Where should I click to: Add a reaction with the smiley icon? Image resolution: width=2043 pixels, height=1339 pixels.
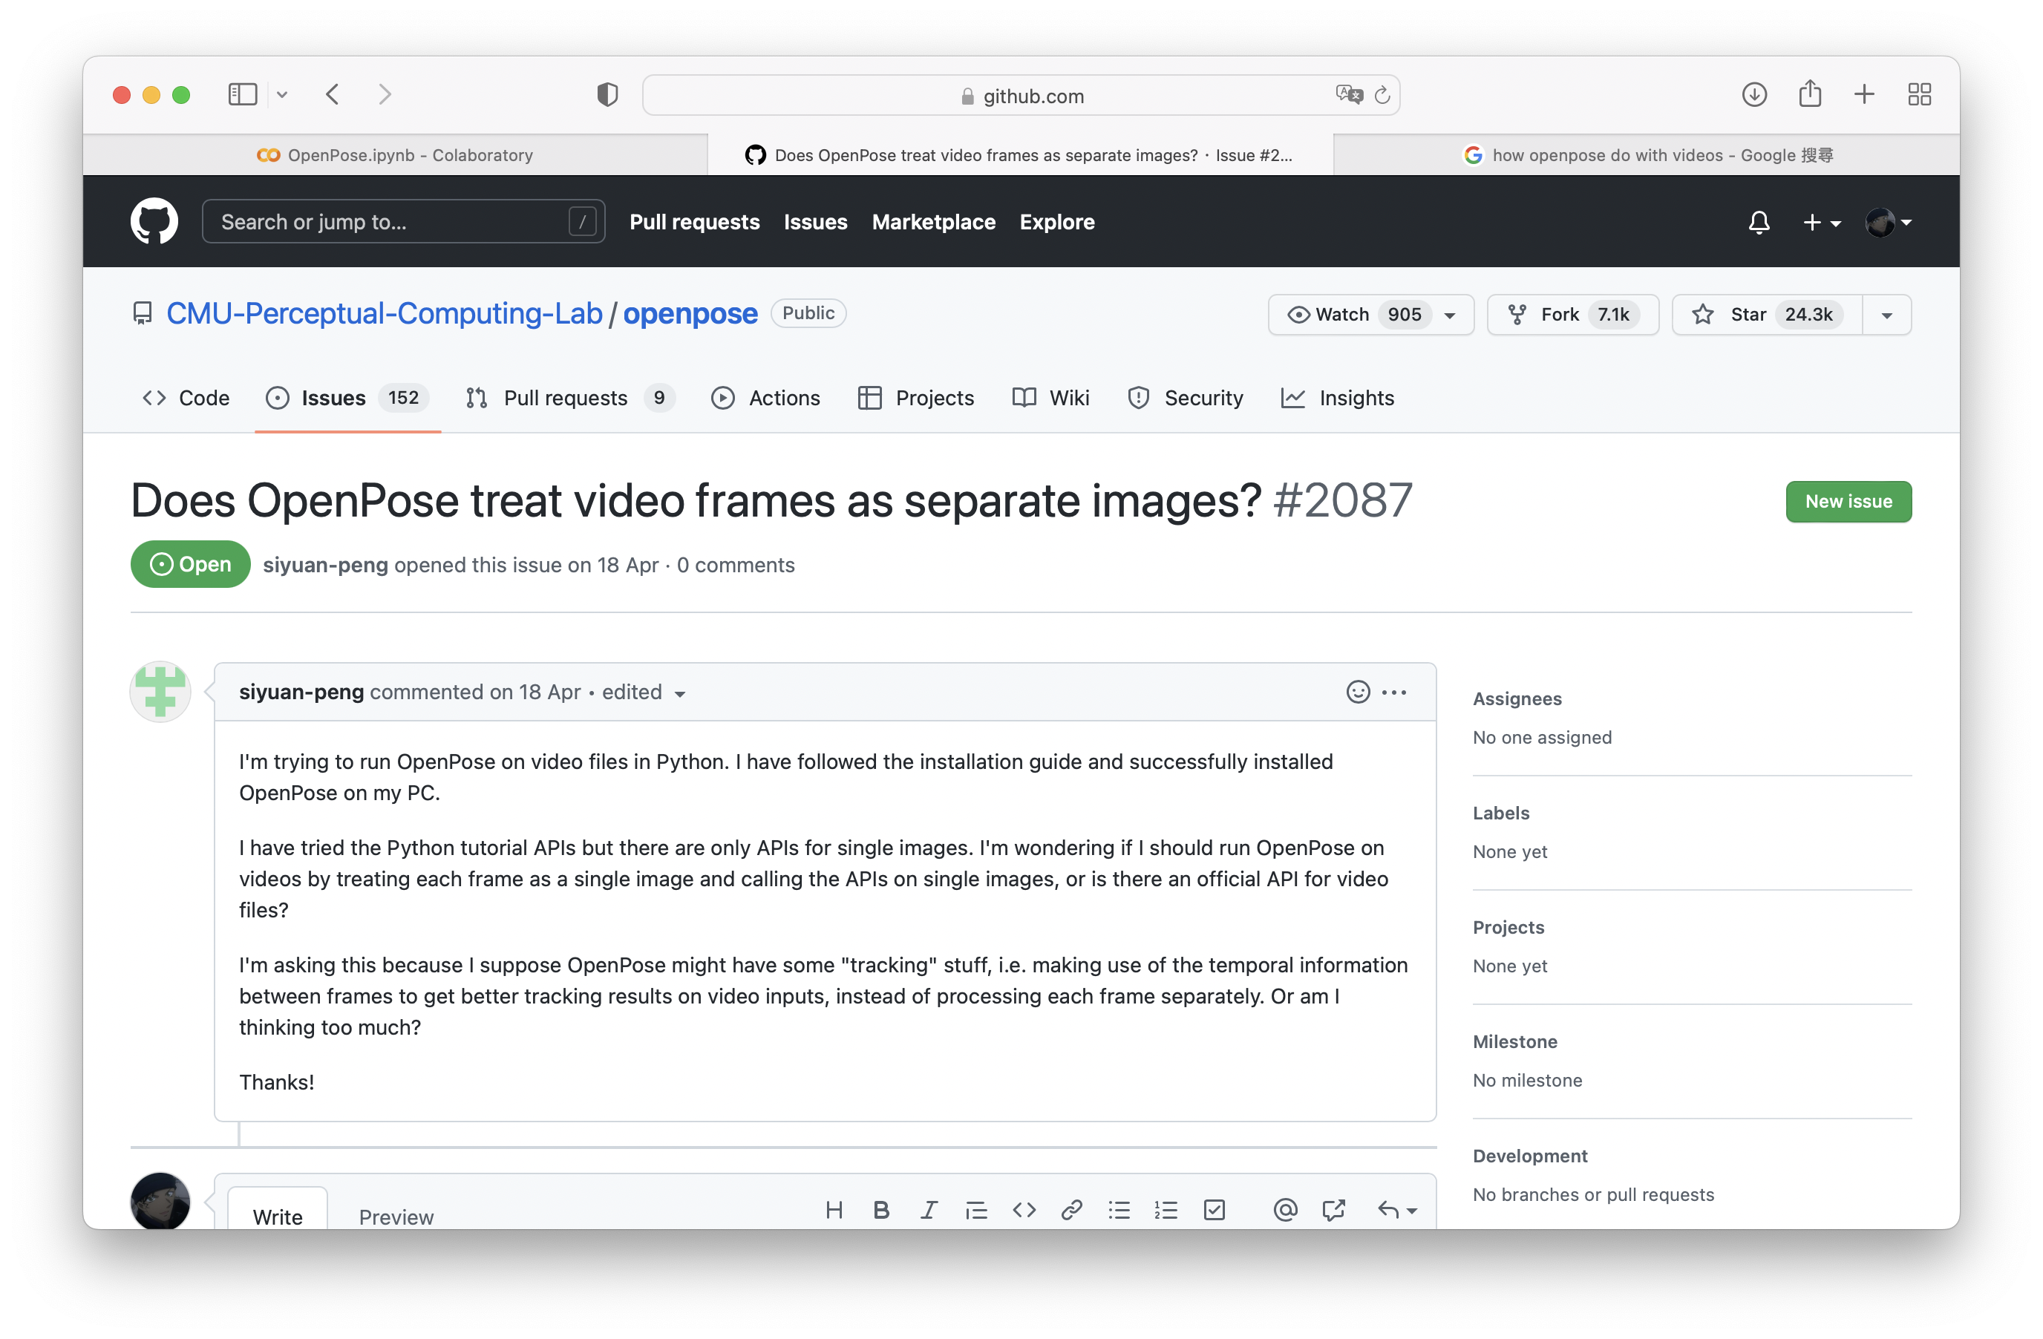pos(1358,692)
